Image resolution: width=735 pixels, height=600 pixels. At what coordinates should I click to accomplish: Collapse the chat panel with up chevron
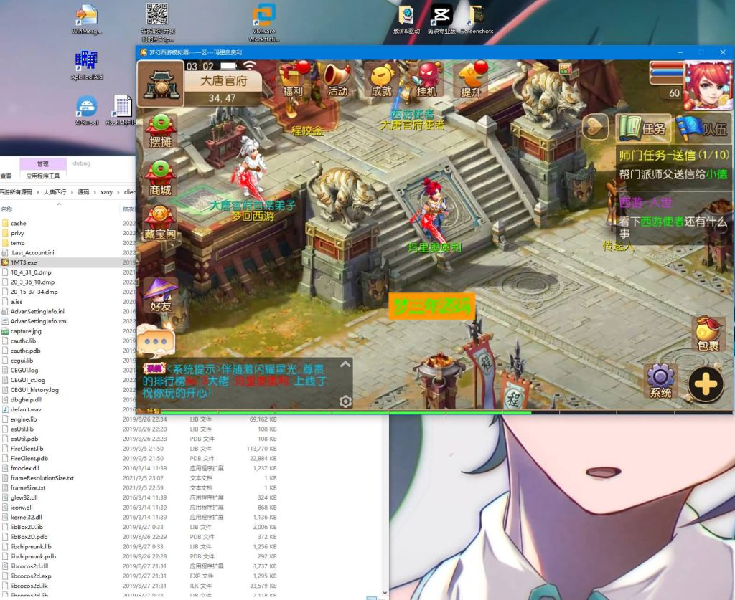(345, 364)
